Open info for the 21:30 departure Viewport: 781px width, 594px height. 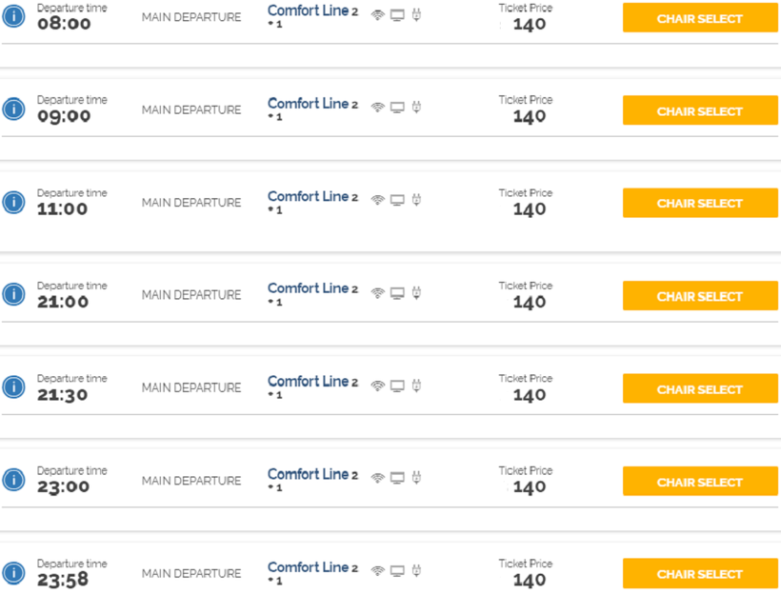[13, 386]
